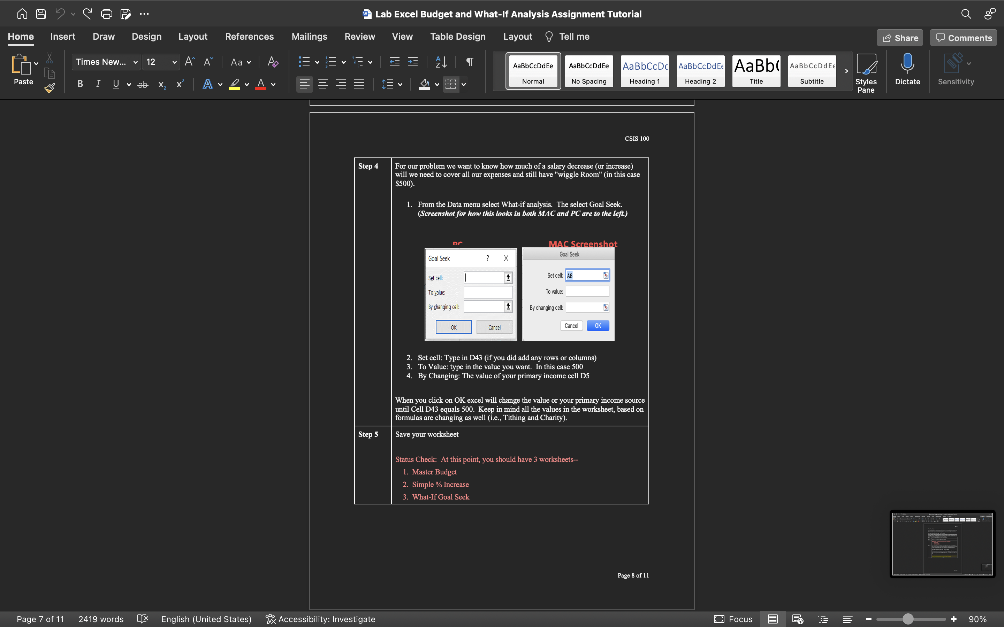Image resolution: width=1004 pixels, height=627 pixels.
Task: Expand the font size dropdown
Action: (175, 62)
